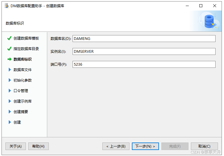The image size is (224, 156).
Task: Click the green arrow beside 数据库标识 step
Action: click(9, 59)
